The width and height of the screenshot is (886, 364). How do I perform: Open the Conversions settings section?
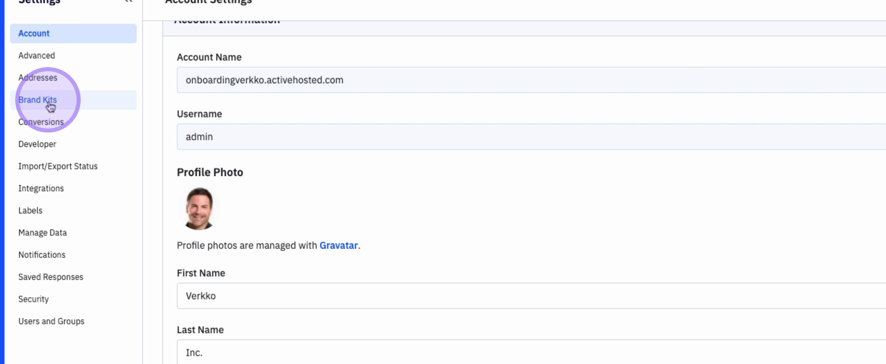pos(41,122)
